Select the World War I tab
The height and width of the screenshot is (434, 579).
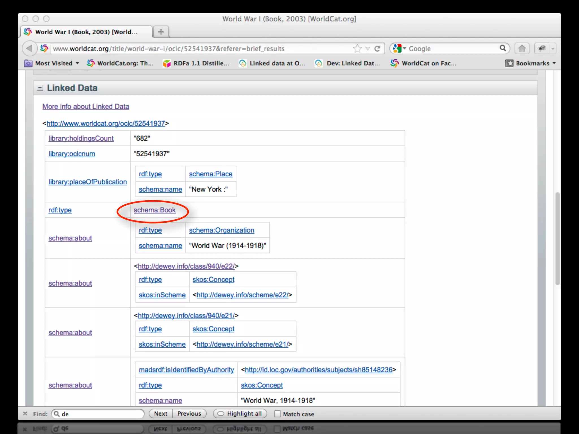point(86,32)
